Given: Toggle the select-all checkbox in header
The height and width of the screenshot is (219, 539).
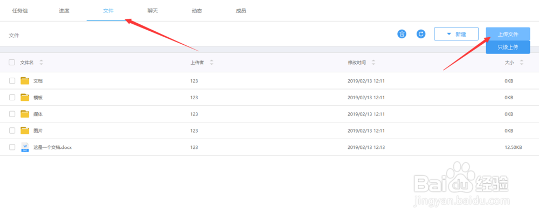Looking at the screenshot, I should tap(12, 63).
